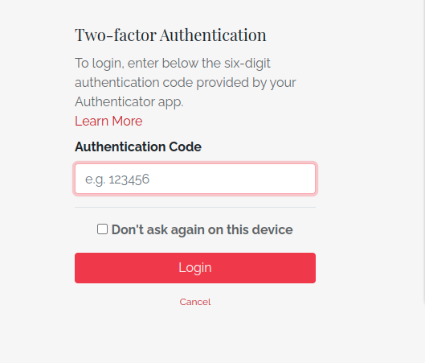Enable "Don't ask again on this device" checkbox

pyautogui.click(x=103, y=229)
